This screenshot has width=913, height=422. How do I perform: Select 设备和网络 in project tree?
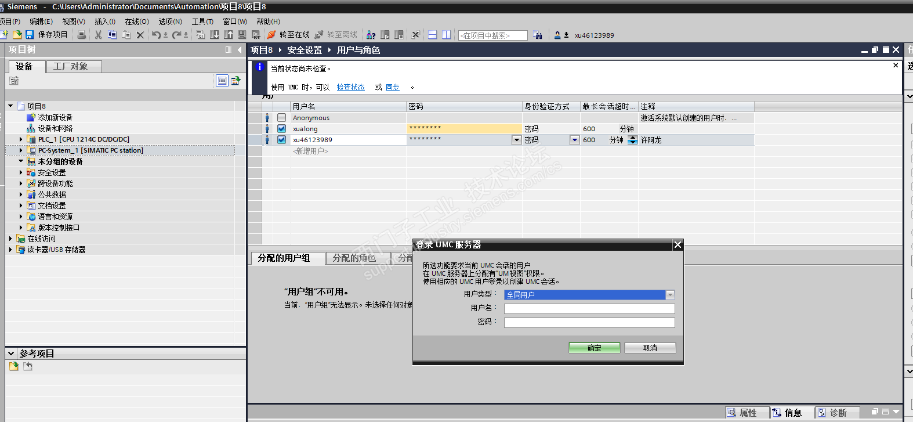coord(55,128)
